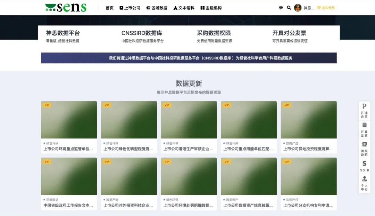Screen dimensions: 375x216
Task: Click title 上市公司环境处罚明细数据...
Action: point(188,205)
